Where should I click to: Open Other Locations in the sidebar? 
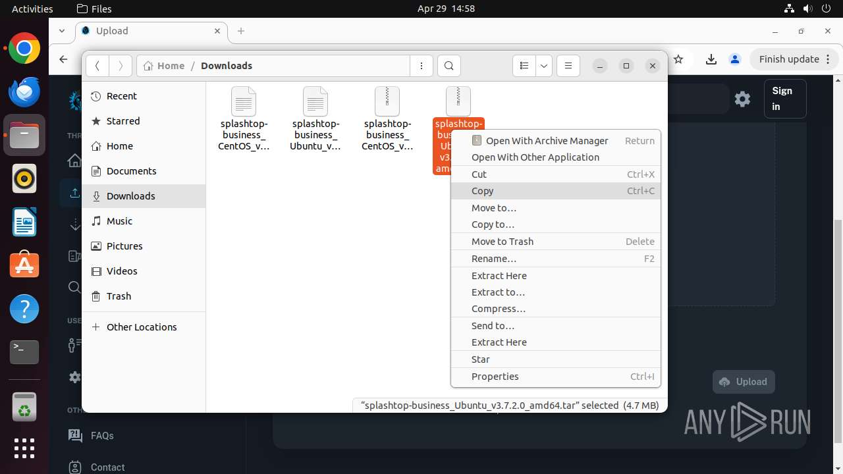144,327
